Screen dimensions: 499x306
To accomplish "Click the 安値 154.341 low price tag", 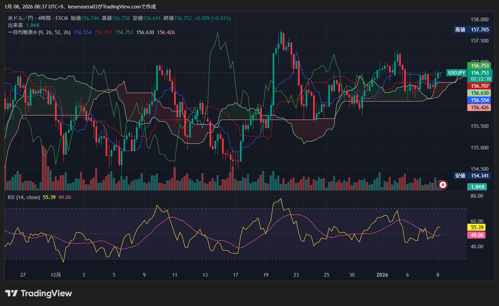I will 472,176.
